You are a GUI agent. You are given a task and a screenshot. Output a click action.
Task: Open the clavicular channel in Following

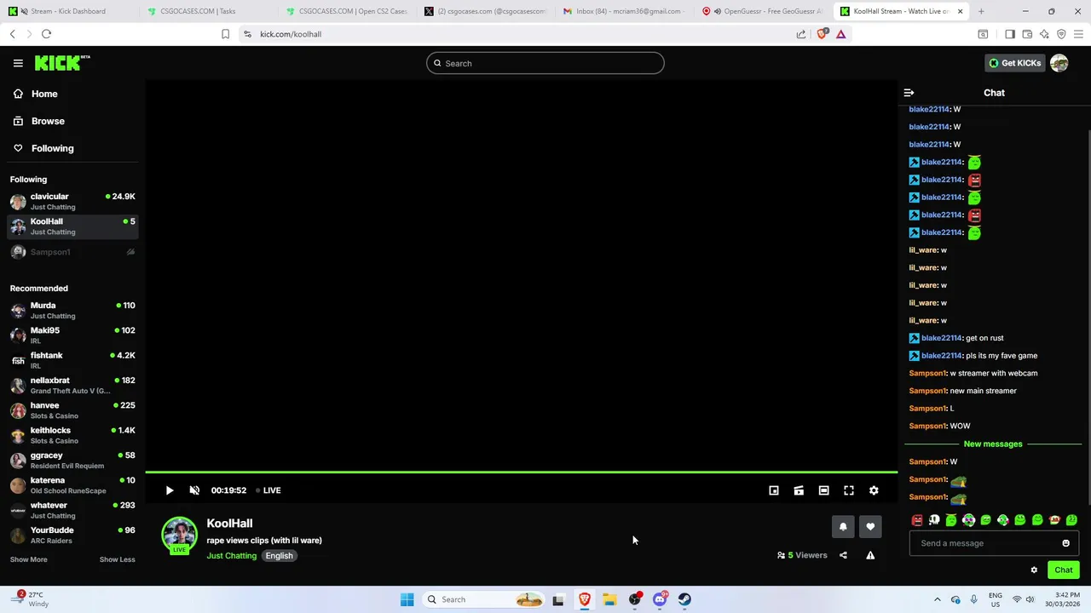coord(72,201)
